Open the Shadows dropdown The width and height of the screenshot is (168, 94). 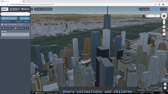click(15, 34)
